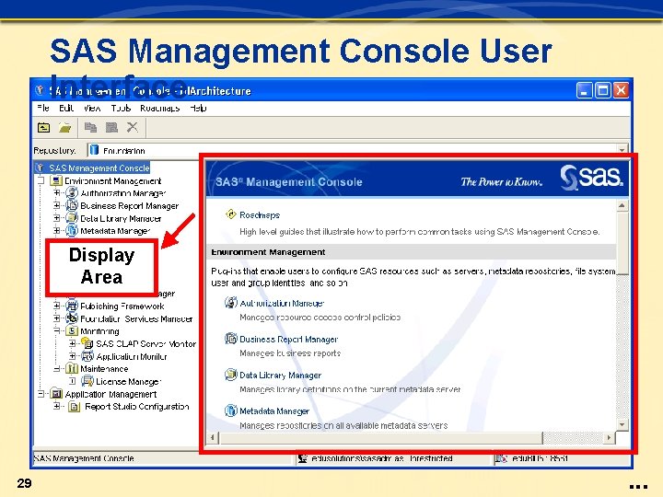This screenshot has width=663, height=497.
Task: Select SAS Management Console root tree item
Action: coord(99,168)
